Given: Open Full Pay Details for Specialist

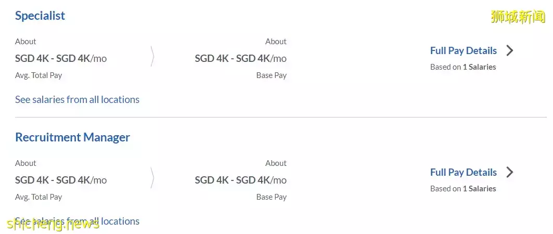Looking at the screenshot, I should pyautogui.click(x=463, y=50).
